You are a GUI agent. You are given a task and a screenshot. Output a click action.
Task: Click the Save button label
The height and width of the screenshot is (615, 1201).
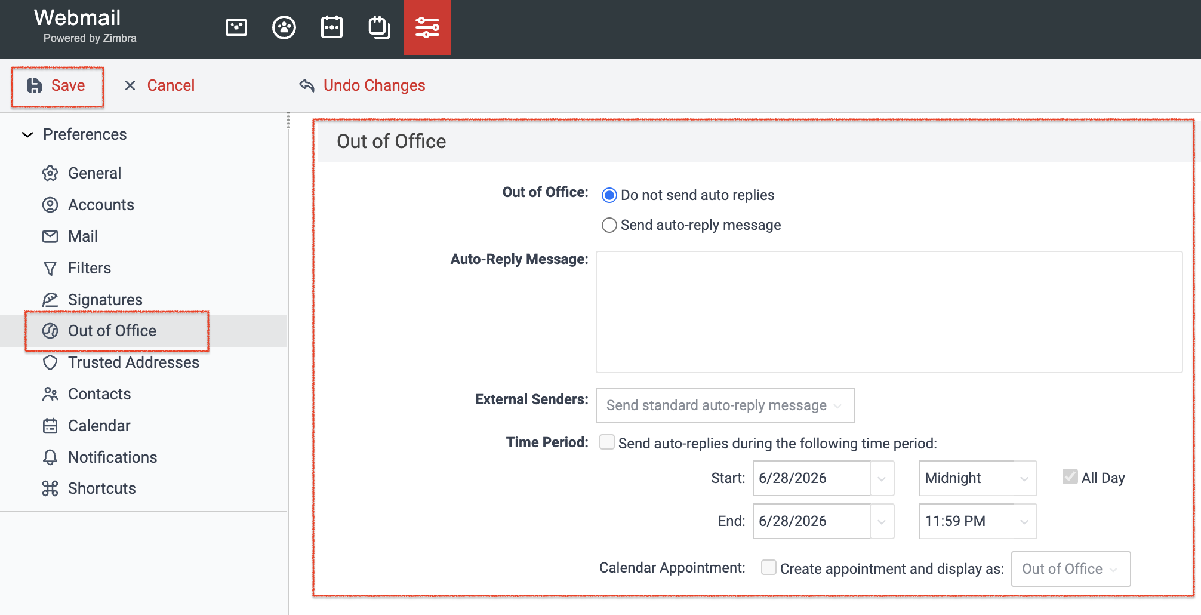pyautogui.click(x=68, y=85)
